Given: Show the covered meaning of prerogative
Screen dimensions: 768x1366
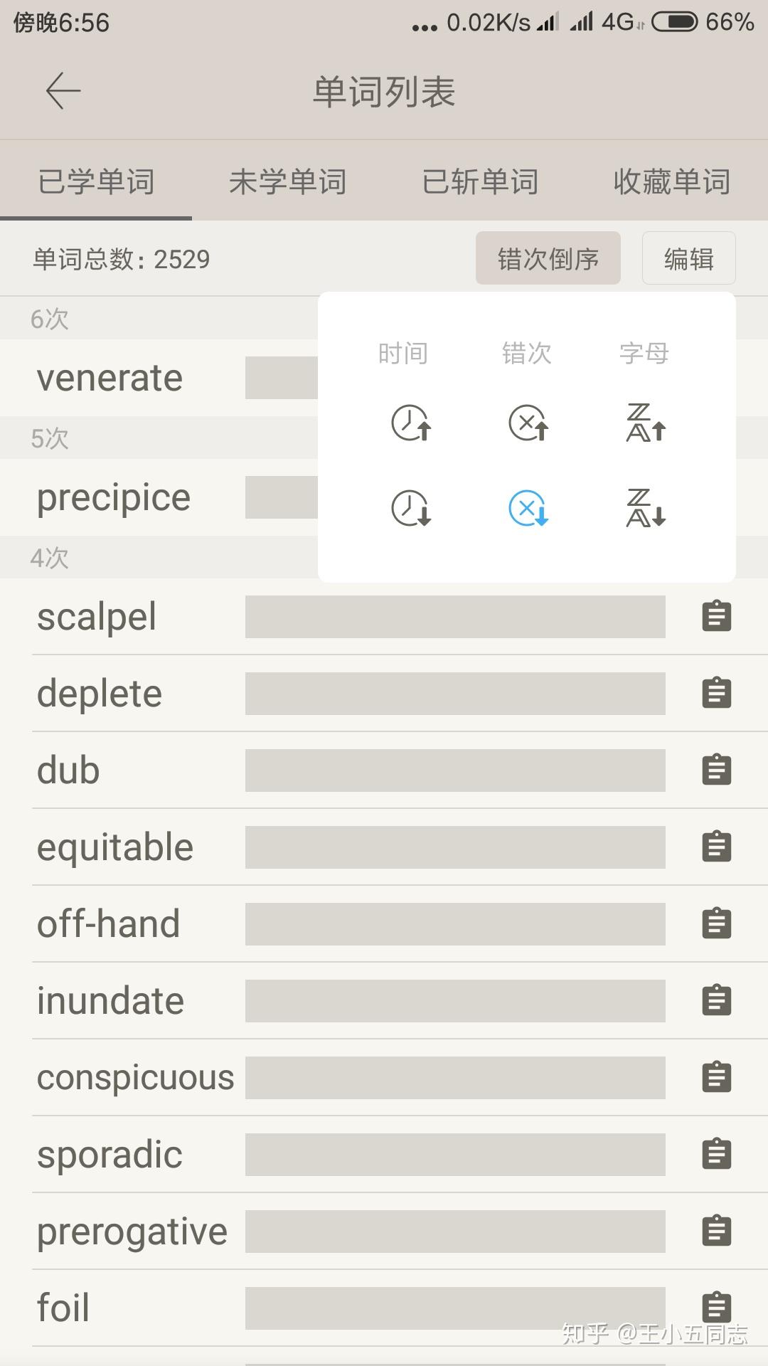Looking at the screenshot, I should tap(455, 1232).
